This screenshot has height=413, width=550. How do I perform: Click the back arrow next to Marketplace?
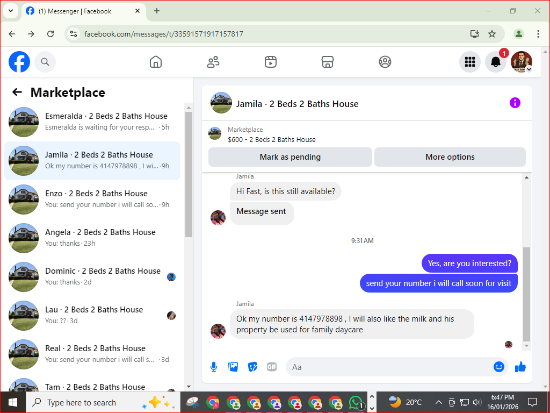[x=17, y=92]
